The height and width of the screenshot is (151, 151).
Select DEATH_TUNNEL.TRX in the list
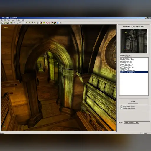click(134, 60)
